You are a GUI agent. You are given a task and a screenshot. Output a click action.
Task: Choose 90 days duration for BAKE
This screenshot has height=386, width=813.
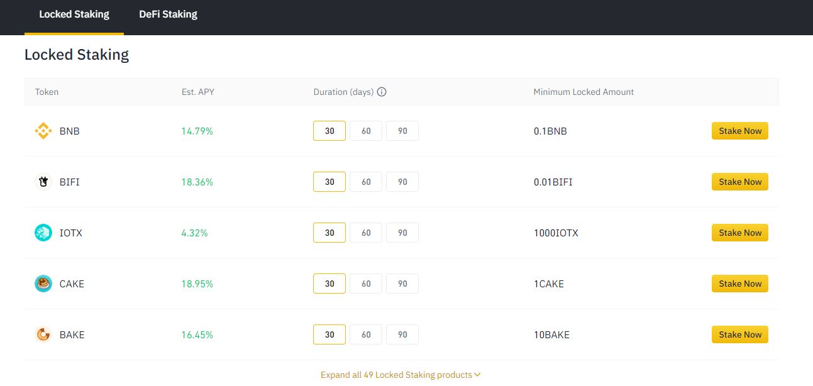[x=402, y=334]
